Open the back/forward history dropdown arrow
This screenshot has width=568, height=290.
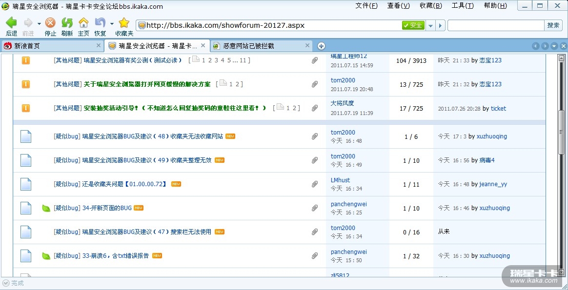[39, 24]
